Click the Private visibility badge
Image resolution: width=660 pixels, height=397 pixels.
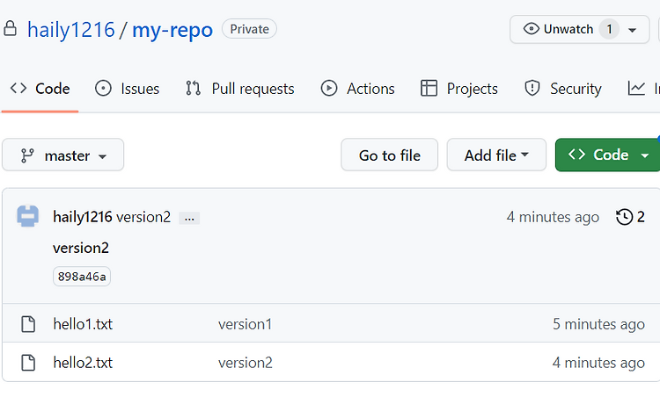tap(249, 29)
